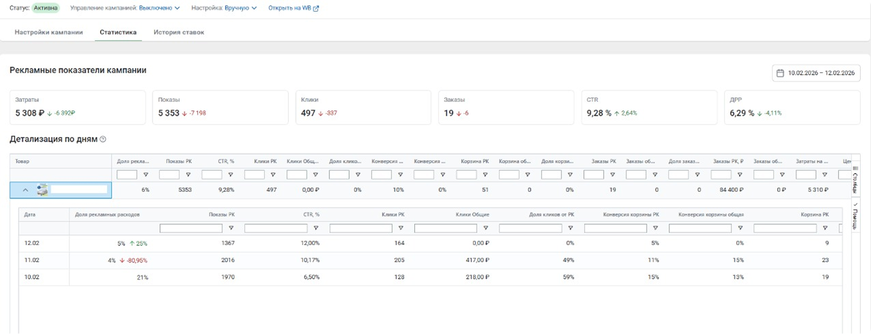Open filter for Конверсия корзины РК column
871x334 pixels.
pos(655,228)
